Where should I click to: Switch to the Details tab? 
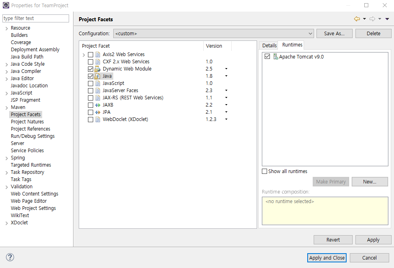pos(269,45)
